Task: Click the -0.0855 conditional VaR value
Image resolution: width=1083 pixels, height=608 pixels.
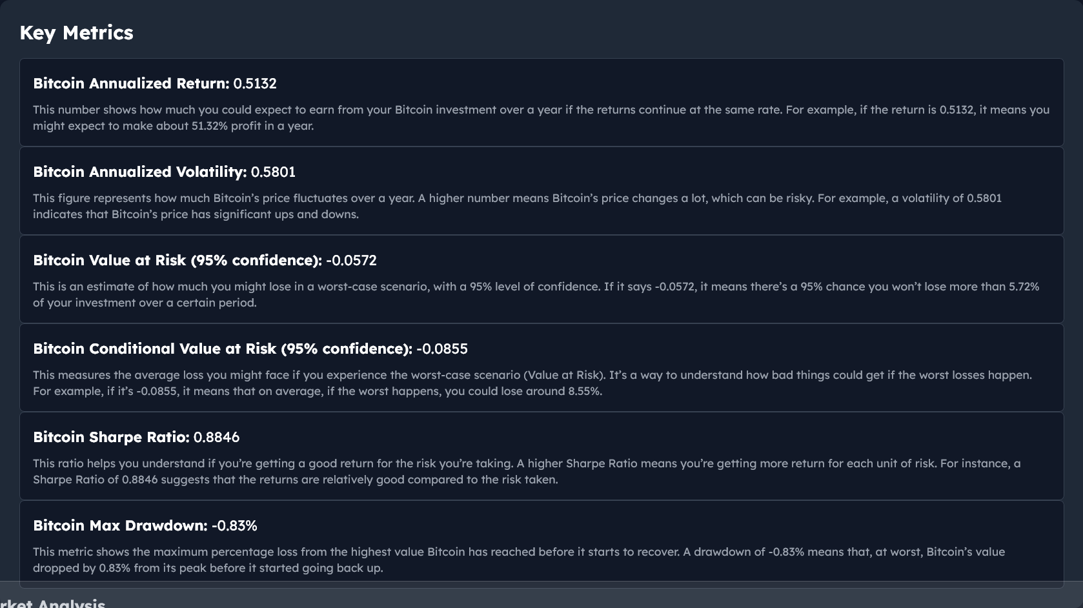Action: point(442,349)
